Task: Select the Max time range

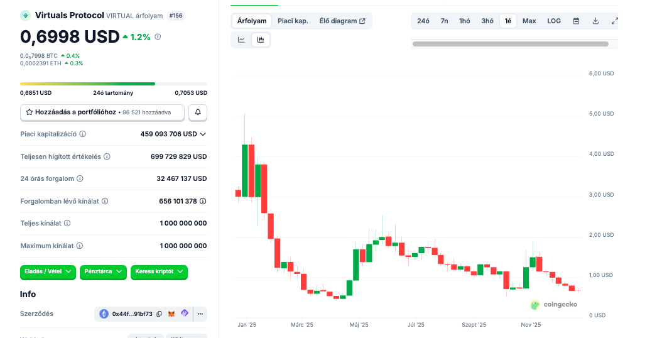Action: [529, 21]
